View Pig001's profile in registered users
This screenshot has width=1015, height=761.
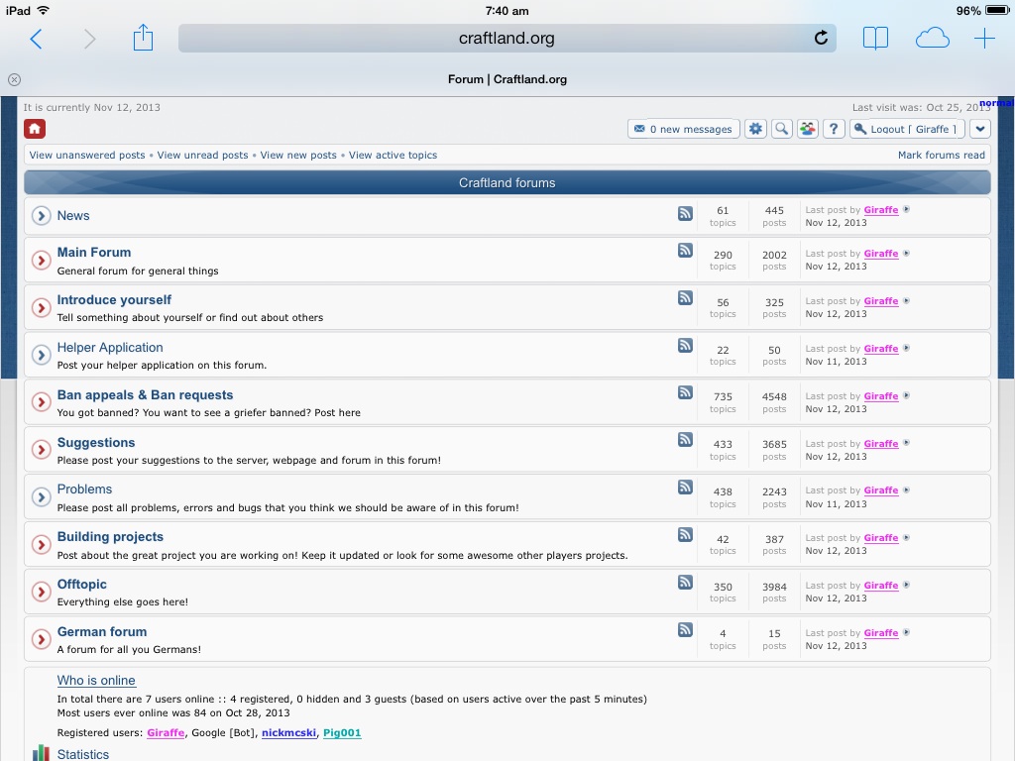coord(342,732)
